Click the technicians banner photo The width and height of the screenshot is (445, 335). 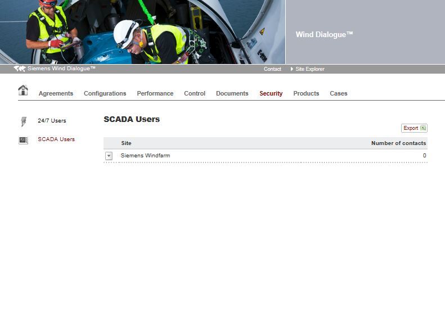[142, 32]
